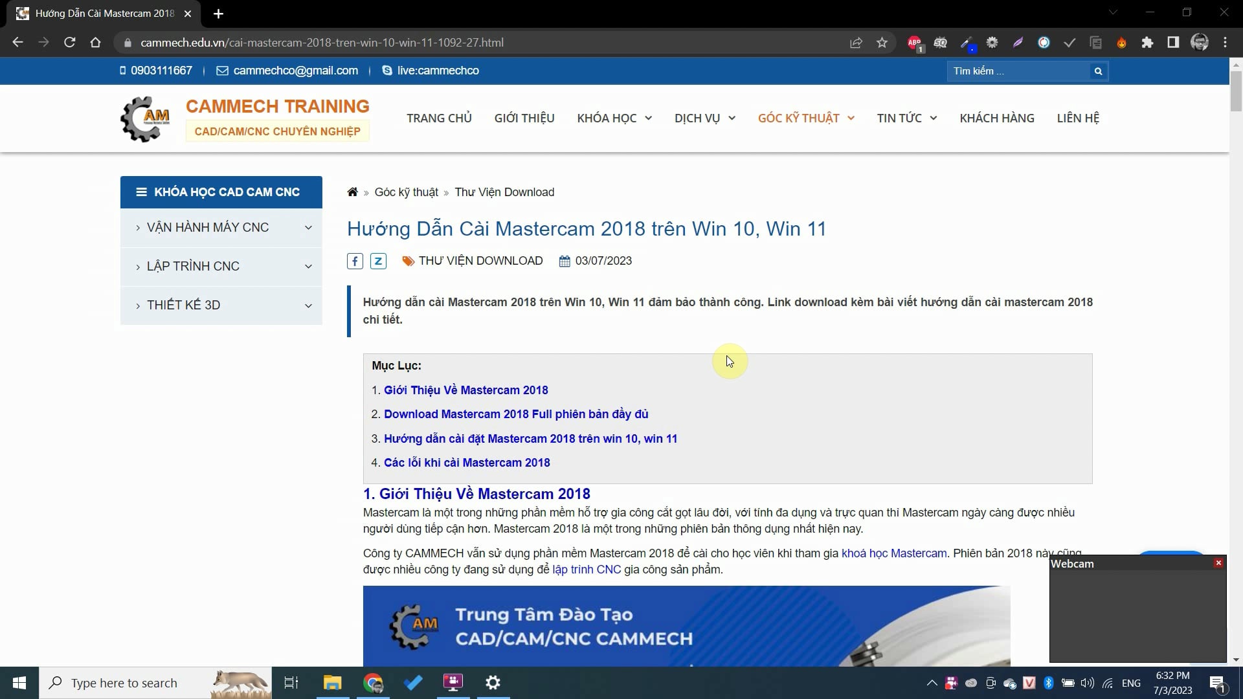
Task: Open the khoá học Mastercam link
Action: pyautogui.click(x=893, y=553)
